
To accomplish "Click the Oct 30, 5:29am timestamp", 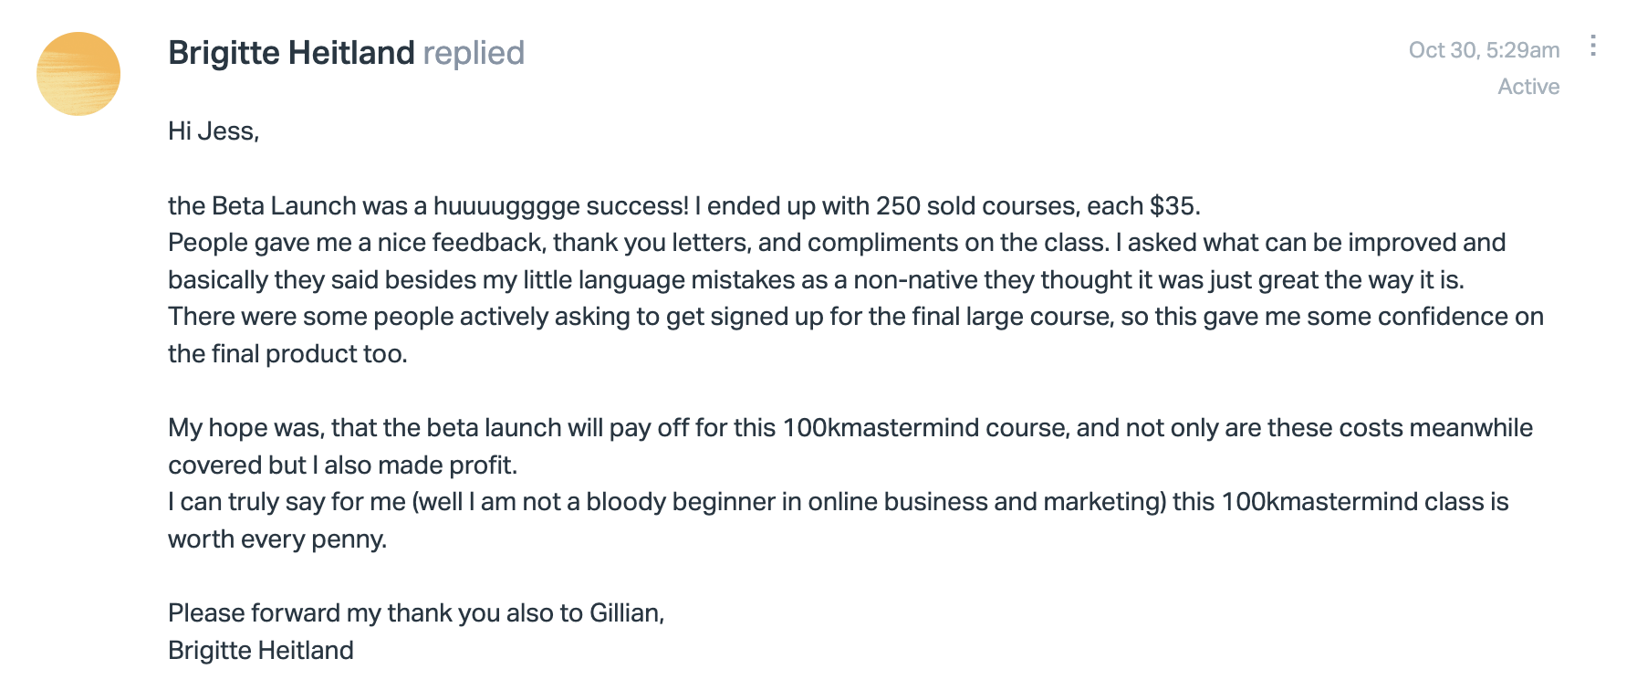I will (x=1484, y=50).
